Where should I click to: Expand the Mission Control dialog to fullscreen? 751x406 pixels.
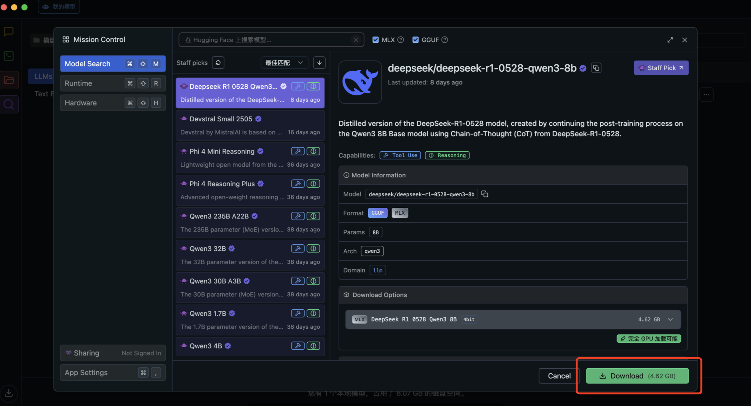click(x=670, y=40)
